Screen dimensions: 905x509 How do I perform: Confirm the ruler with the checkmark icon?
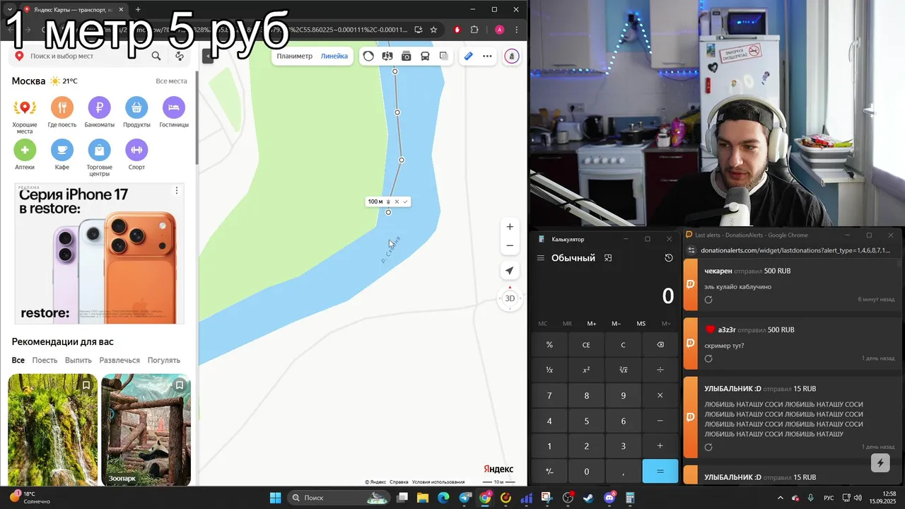click(405, 201)
